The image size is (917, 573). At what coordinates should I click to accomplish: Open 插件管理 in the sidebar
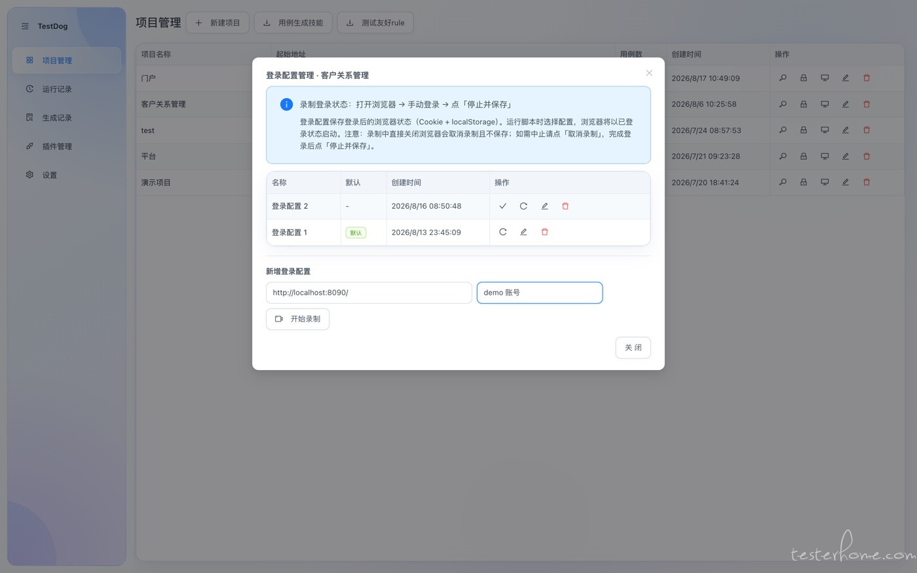click(x=67, y=147)
